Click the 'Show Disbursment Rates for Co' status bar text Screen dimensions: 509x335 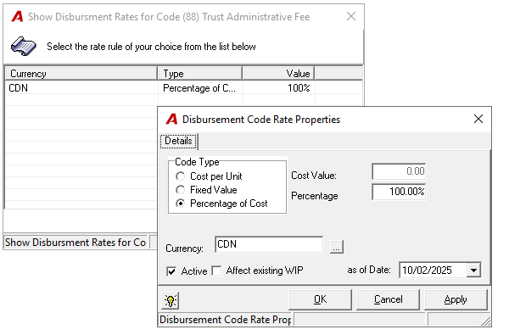tap(76, 243)
